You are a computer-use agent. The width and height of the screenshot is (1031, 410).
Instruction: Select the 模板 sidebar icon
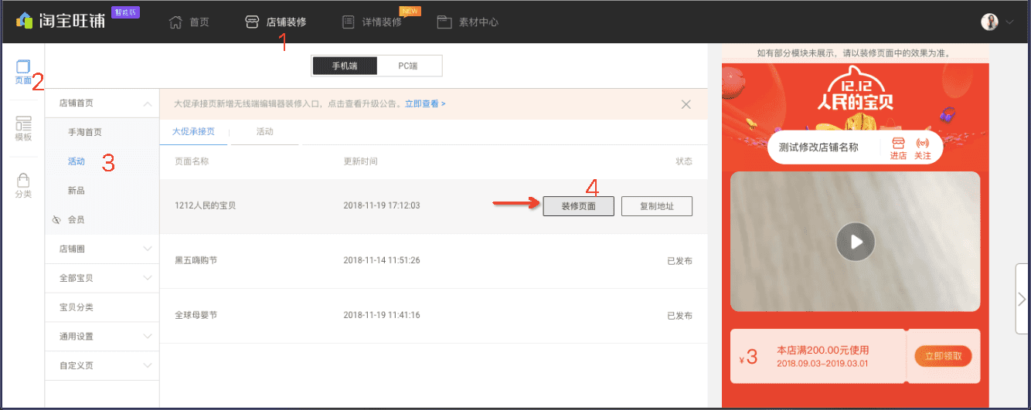pos(23,129)
